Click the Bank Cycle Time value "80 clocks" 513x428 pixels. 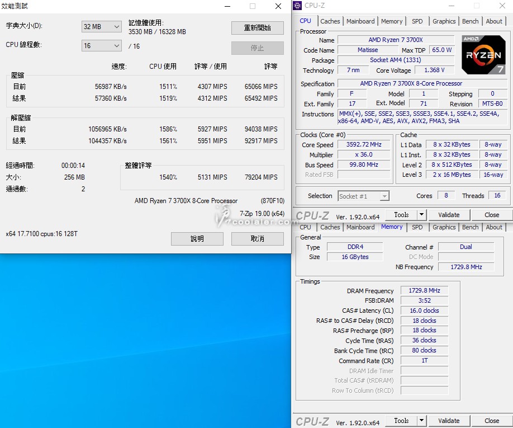tap(424, 350)
